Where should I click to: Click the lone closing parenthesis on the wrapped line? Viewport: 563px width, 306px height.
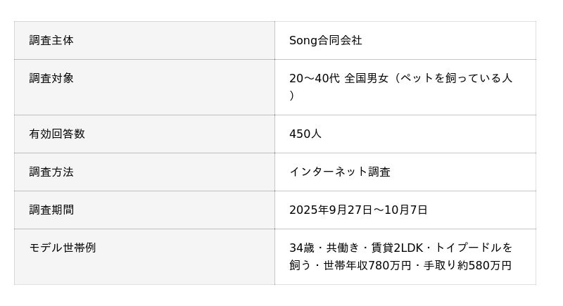pyautogui.click(x=291, y=96)
